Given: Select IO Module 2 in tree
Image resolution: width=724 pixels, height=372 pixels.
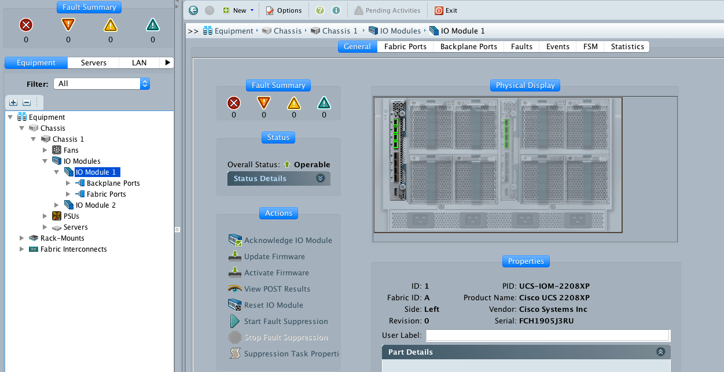Looking at the screenshot, I should click(x=95, y=205).
